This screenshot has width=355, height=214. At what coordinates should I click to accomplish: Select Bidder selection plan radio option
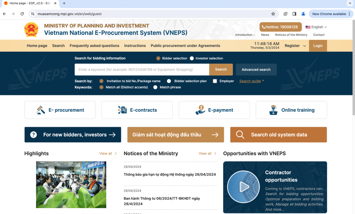(169, 81)
